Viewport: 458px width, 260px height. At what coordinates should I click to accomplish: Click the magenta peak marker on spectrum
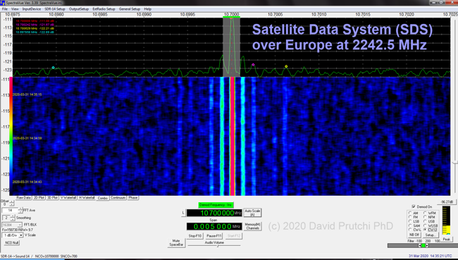(x=253, y=65)
